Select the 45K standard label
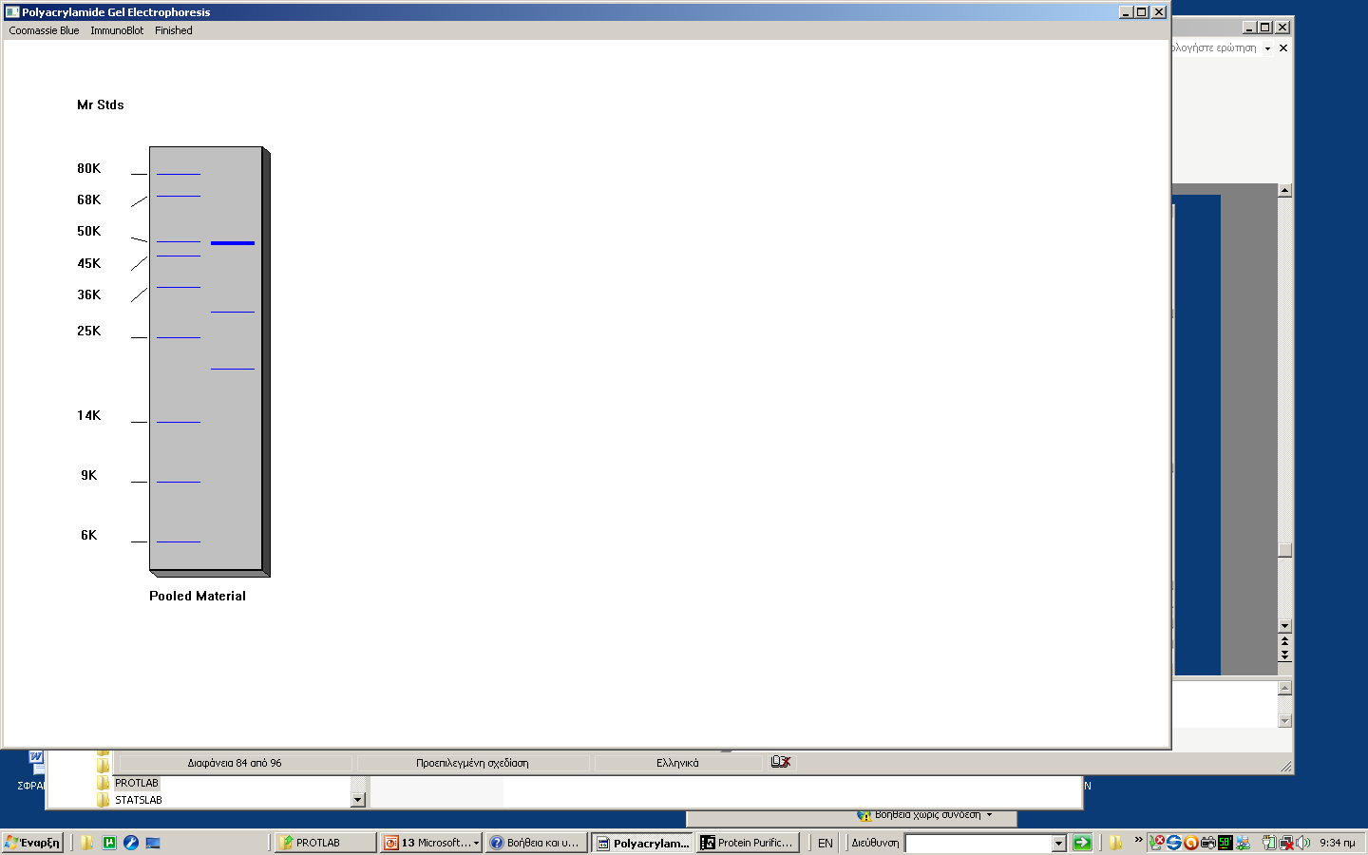The height and width of the screenshot is (855, 1368). click(x=88, y=263)
